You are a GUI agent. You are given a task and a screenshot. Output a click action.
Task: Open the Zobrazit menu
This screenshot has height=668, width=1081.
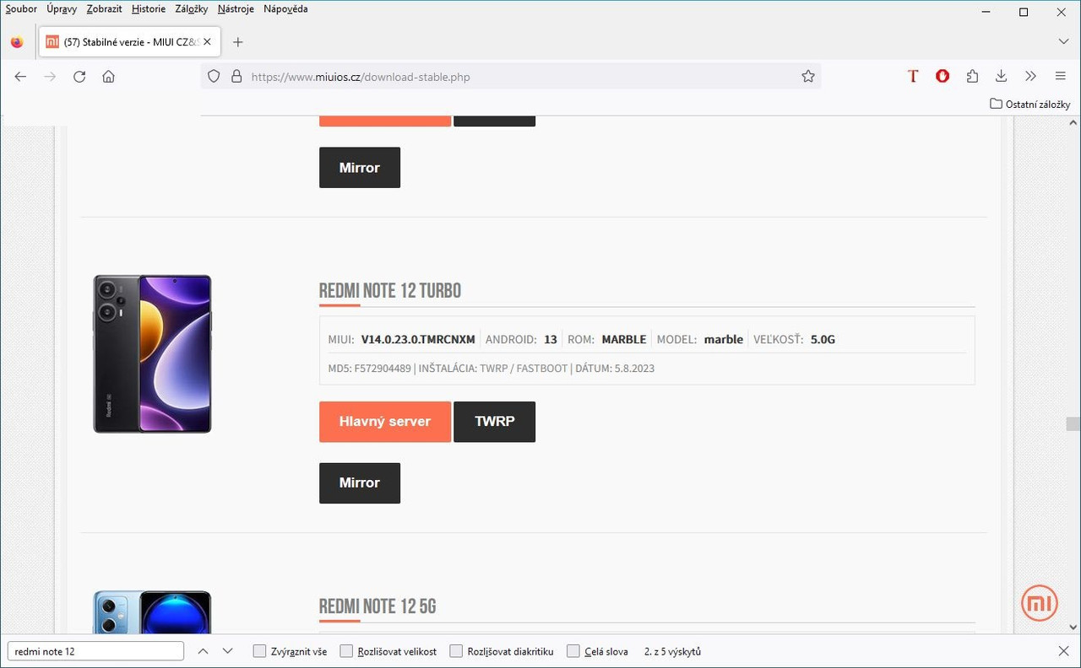point(104,9)
